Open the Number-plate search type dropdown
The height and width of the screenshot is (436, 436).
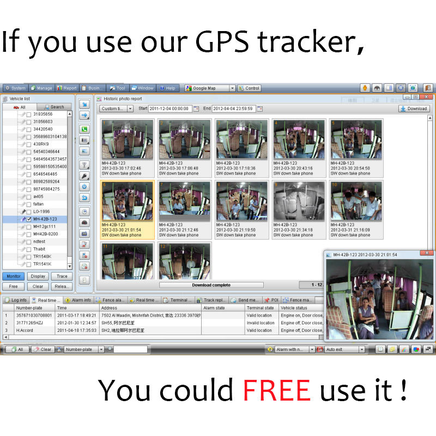(x=84, y=349)
